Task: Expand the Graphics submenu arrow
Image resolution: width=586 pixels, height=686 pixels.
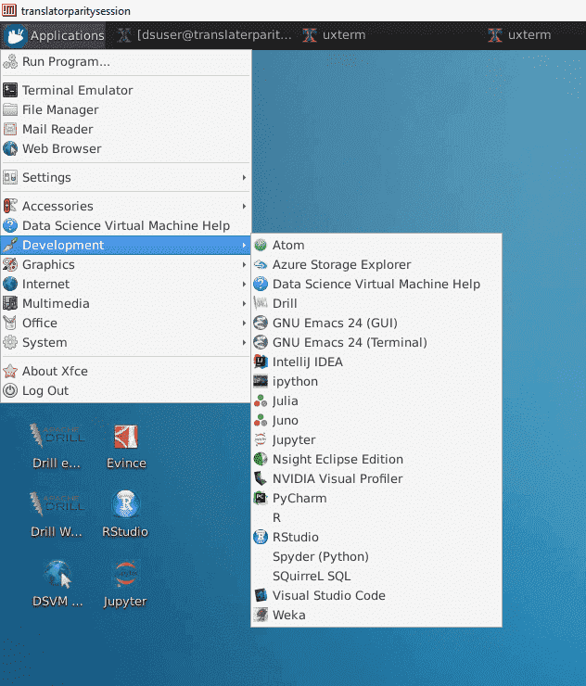Action: click(x=244, y=264)
